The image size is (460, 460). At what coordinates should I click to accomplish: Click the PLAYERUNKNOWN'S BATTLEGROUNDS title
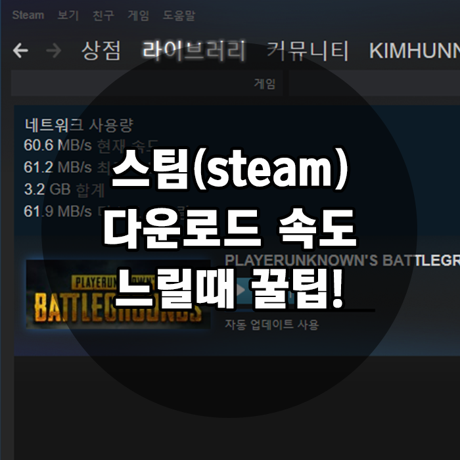click(342, 260)
